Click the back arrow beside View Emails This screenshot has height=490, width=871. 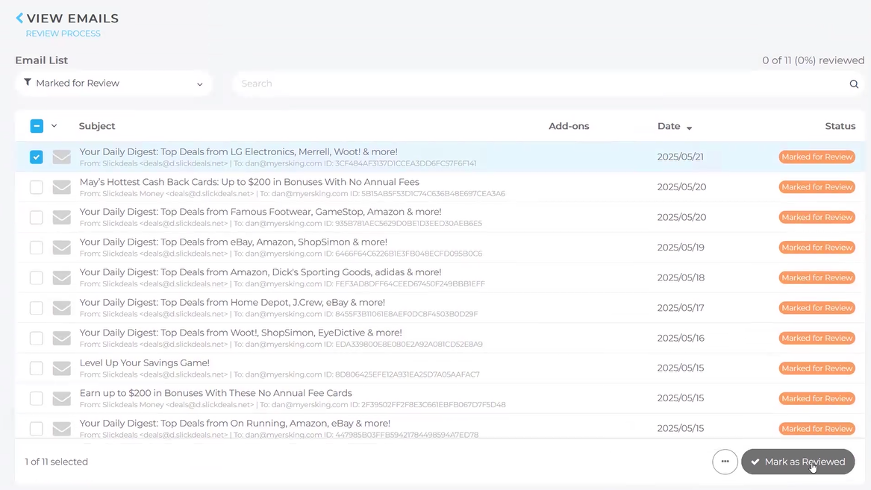click(19, 19)
